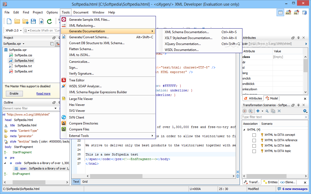Viewport: 311px width, 194px height.
Task: Click the Collapse all icon in Project
Action: tap(52, 44)
